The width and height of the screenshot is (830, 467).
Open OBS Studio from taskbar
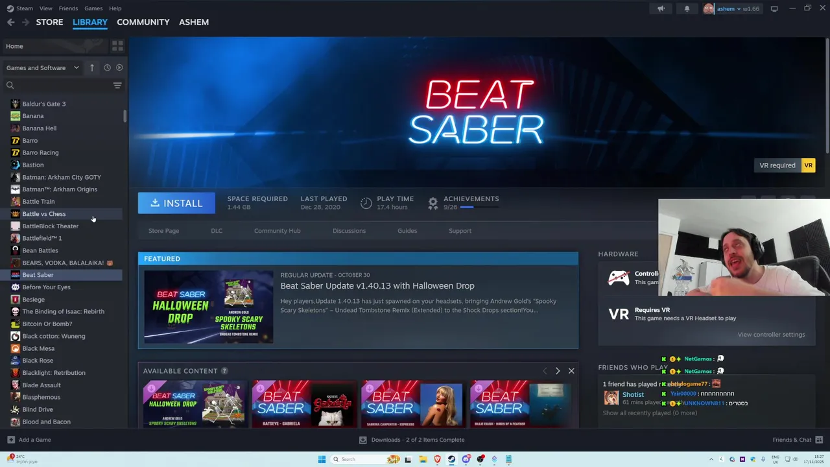[480, 459]
